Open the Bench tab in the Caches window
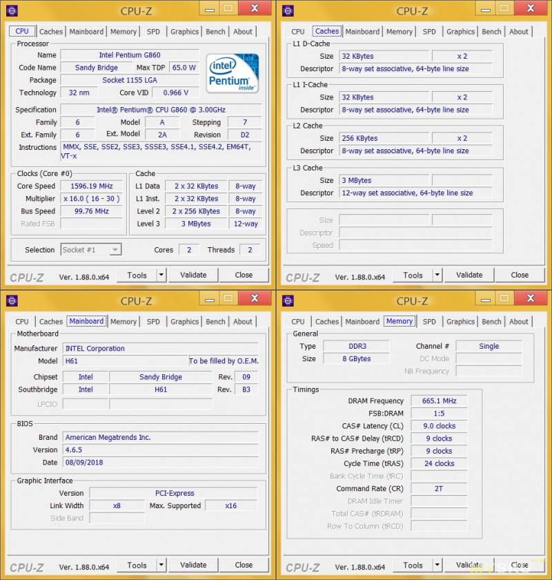552x580 pixels. click(492, 32)
